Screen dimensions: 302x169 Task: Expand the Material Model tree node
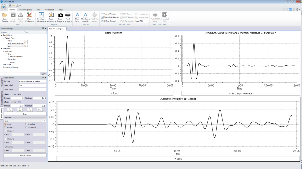pos(9,57)
